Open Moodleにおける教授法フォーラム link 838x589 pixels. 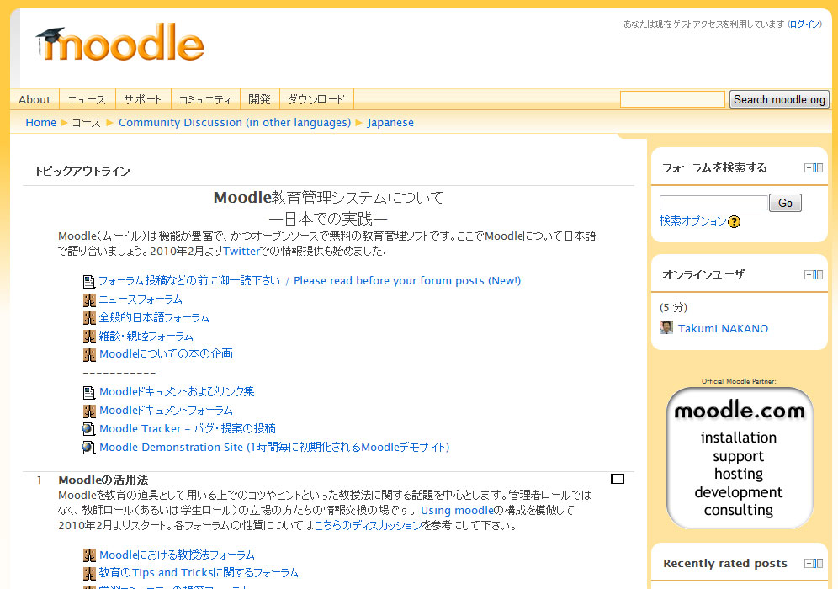[177, 555]
